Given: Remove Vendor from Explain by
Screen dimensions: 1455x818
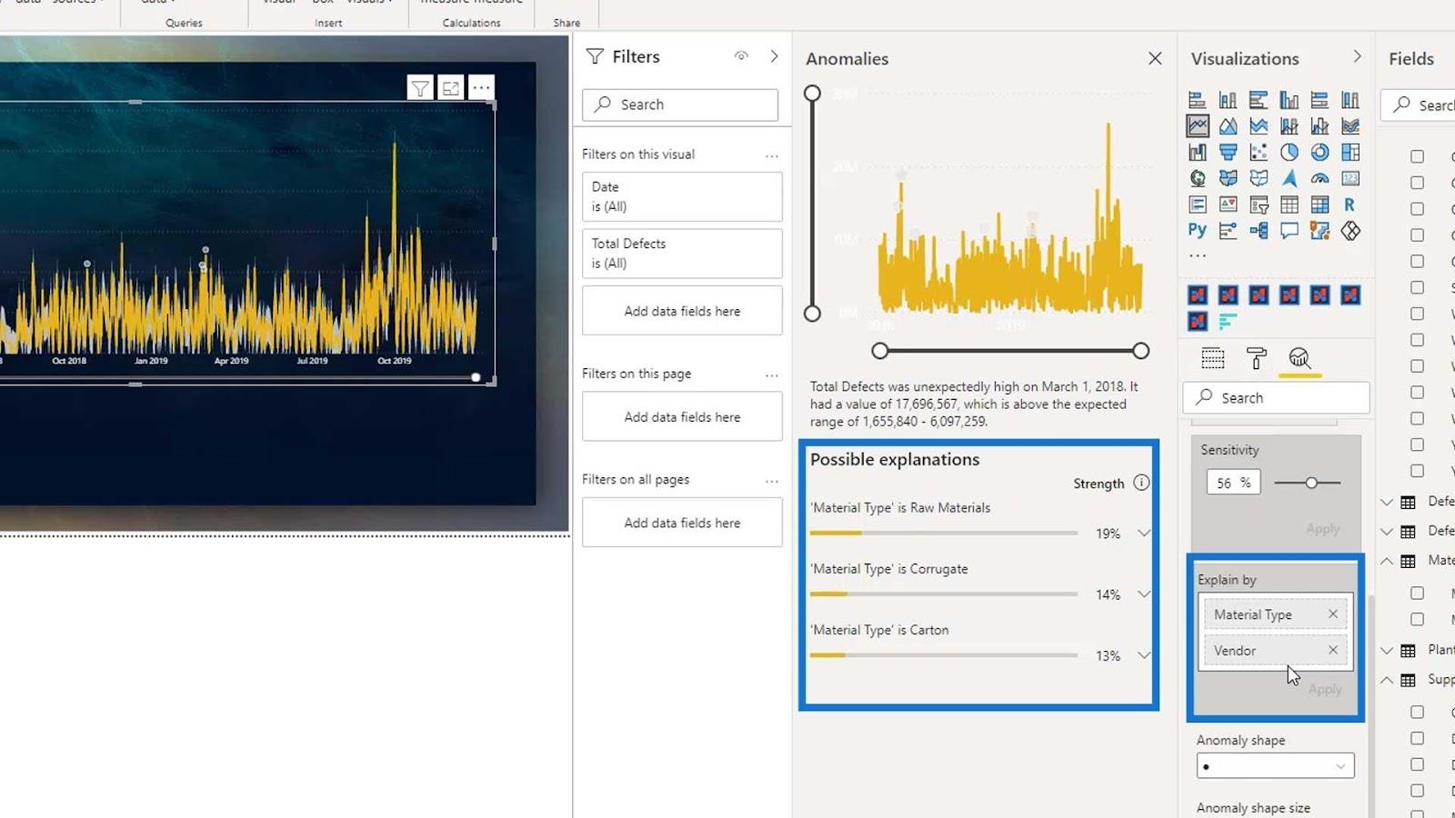Looking at the screenshot, I should click(x=1333, y=650).
